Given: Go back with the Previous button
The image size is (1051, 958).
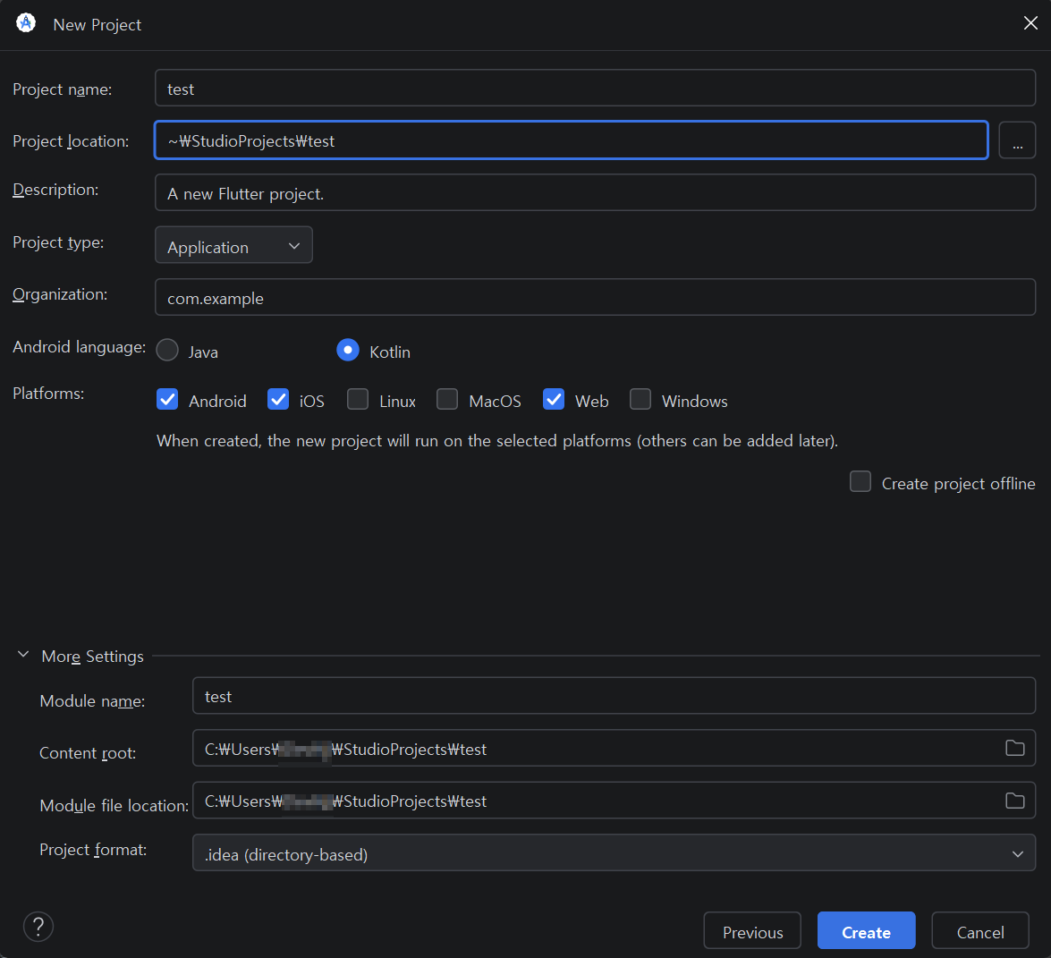Looking at the screenshot, I should [752, 930].
